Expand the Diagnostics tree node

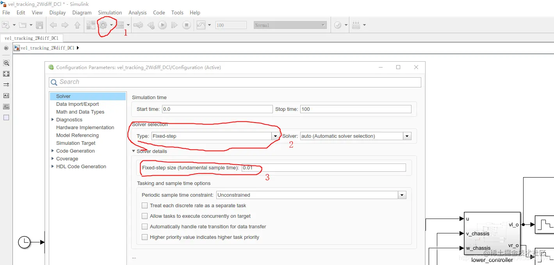[x=53, y=119]
